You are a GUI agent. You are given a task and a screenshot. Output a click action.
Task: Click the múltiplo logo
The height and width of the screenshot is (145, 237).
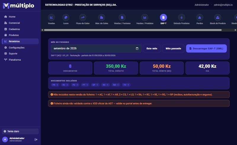point(18,6)
